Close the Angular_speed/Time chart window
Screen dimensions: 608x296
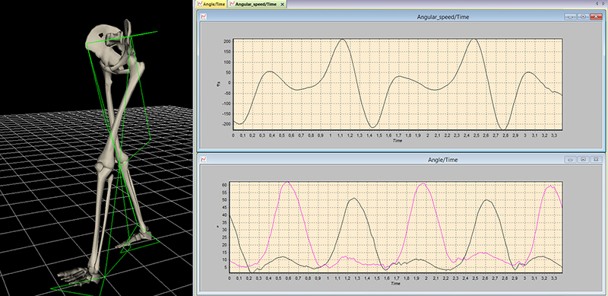[596, 17]
